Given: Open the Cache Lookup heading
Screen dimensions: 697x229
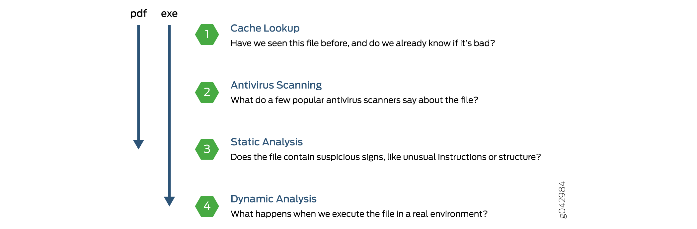Looking at the screenshot, I should 265,29.
